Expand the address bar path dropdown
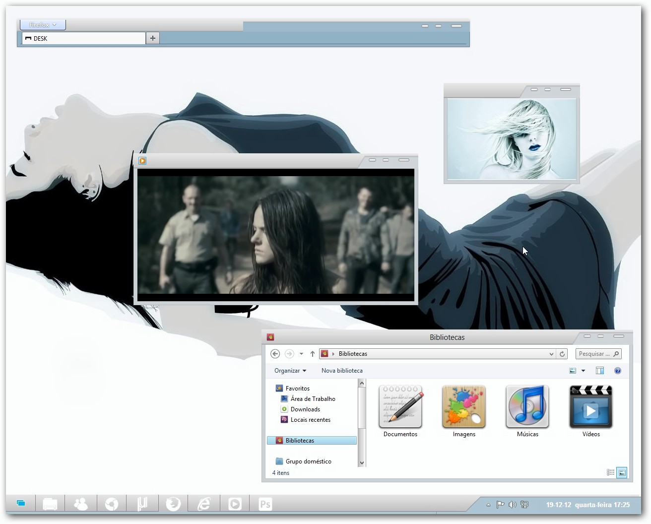Viewport: 651px width, 524px height. [551, 354]
